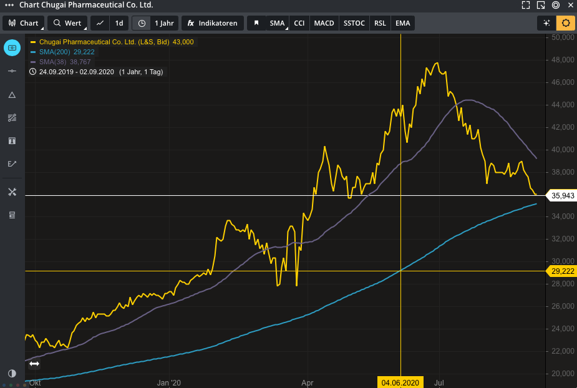Expand the 1d interval selector
The height and width of the screenshot is (388, 577).
(119, 23)
